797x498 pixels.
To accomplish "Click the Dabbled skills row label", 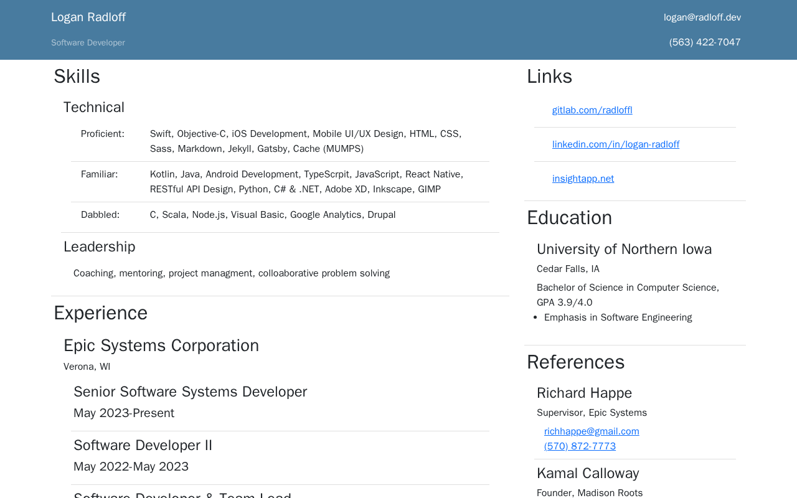I will tap(100, 215).
